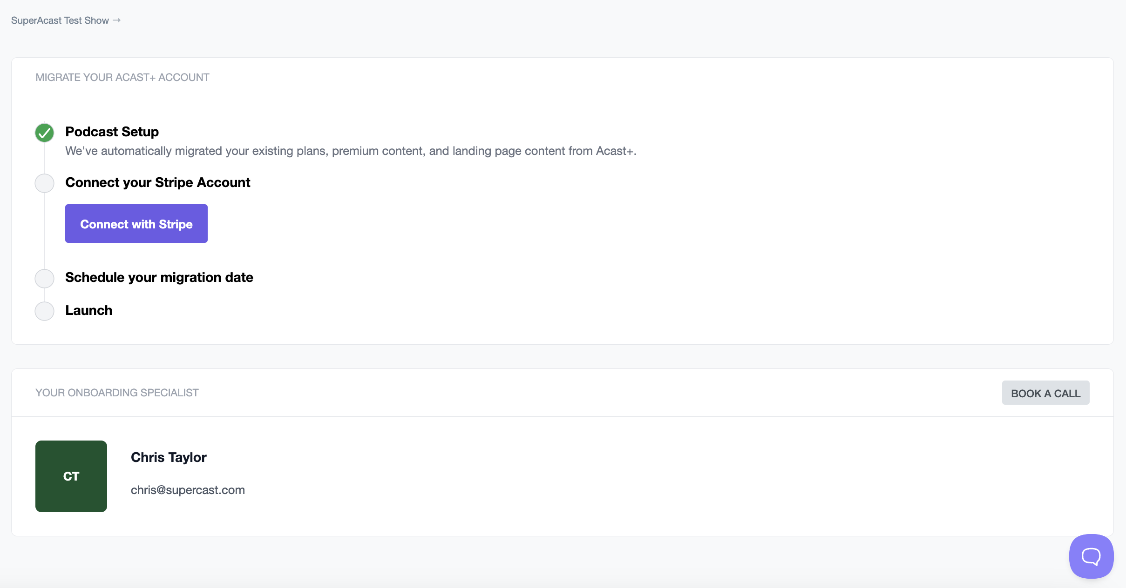This screenshot has width=1126, height=588.
Task: Select the Connect your Stripe Account step circle
Action: pyautogui.click(x=45, y=183)
